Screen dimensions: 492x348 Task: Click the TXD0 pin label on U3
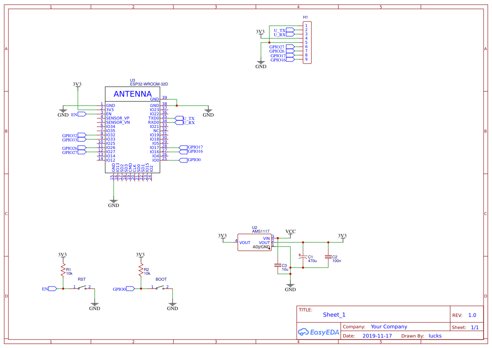154,118
